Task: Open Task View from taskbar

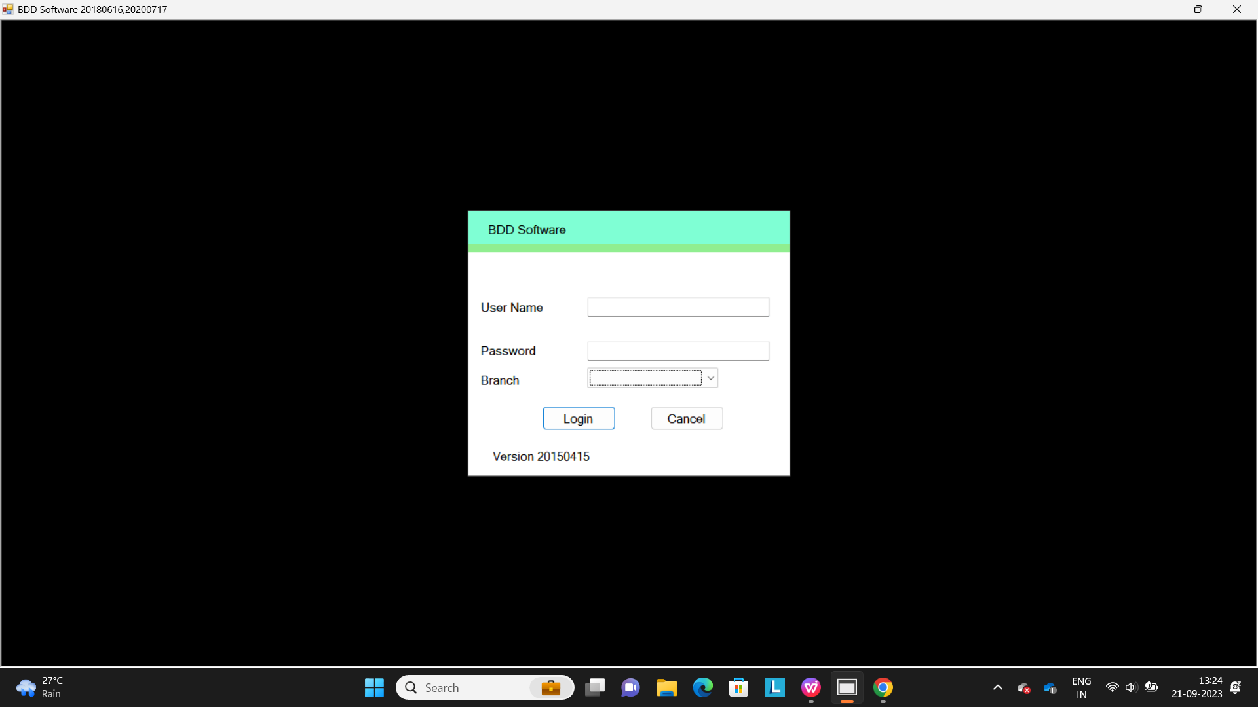Action: 595,687
